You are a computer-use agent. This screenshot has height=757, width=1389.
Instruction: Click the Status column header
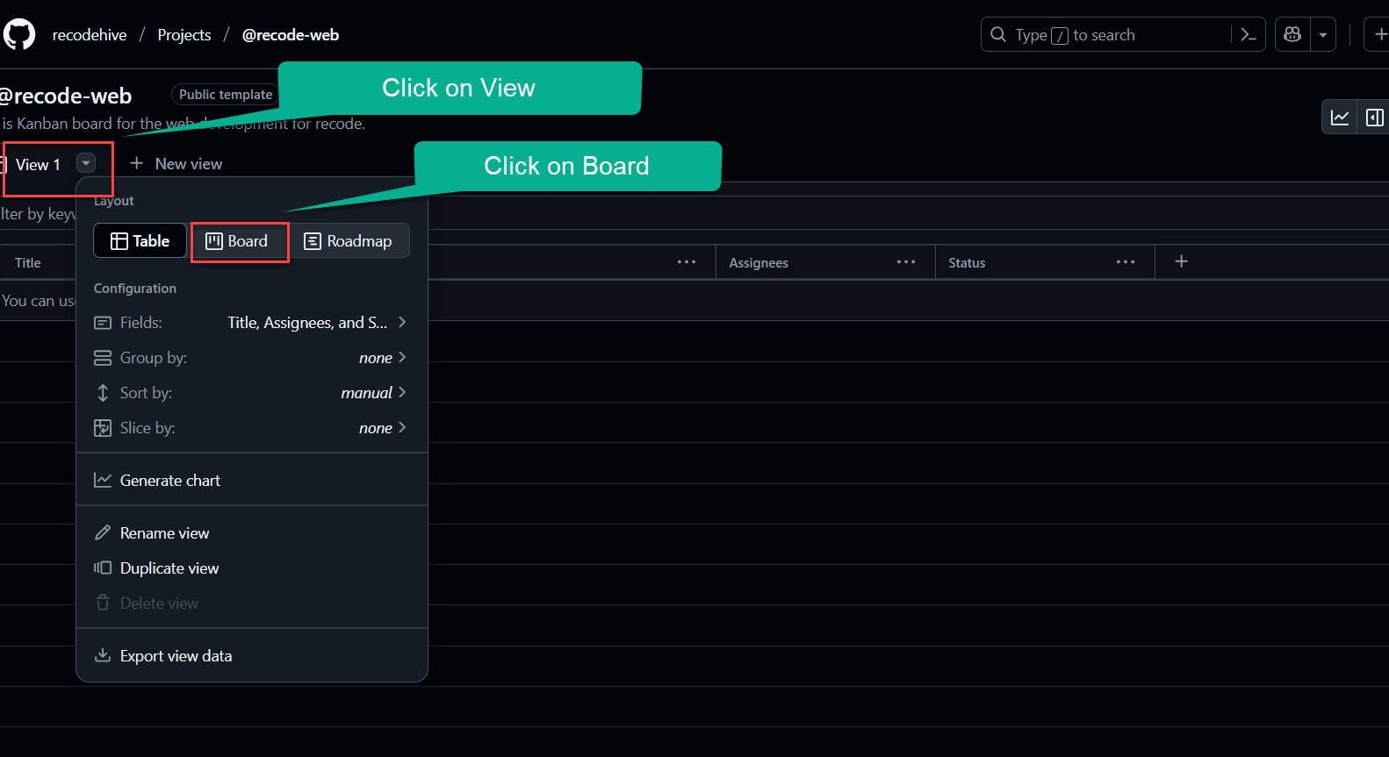tap(967, 263)
